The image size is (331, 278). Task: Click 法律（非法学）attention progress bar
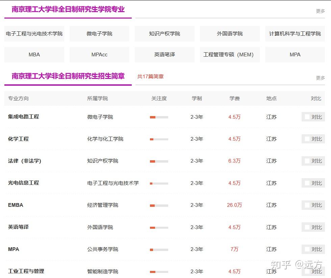pos(159,161)
